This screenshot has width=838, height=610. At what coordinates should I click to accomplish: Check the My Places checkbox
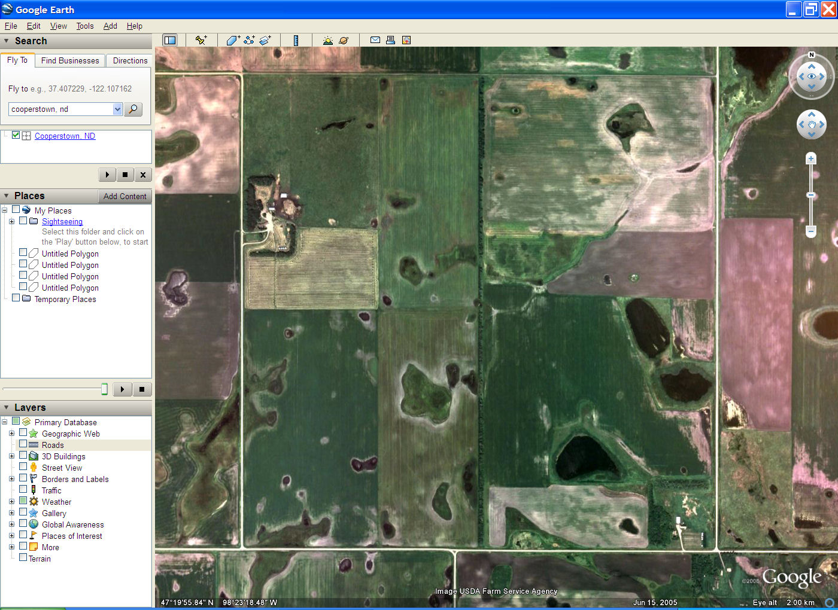pyautogui.click(x=16, y=210)
